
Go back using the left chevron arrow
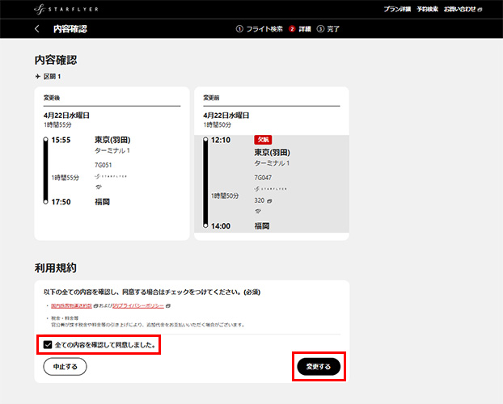37,29
